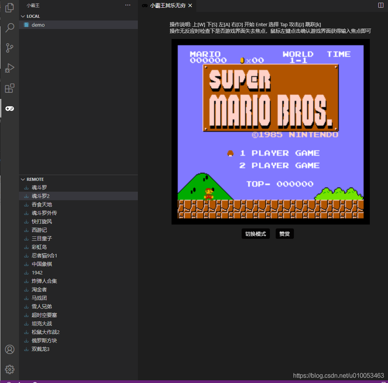Download icon next to 三目童子
Image resolution: width=388 pixels, height=383 pixels.
26,239
